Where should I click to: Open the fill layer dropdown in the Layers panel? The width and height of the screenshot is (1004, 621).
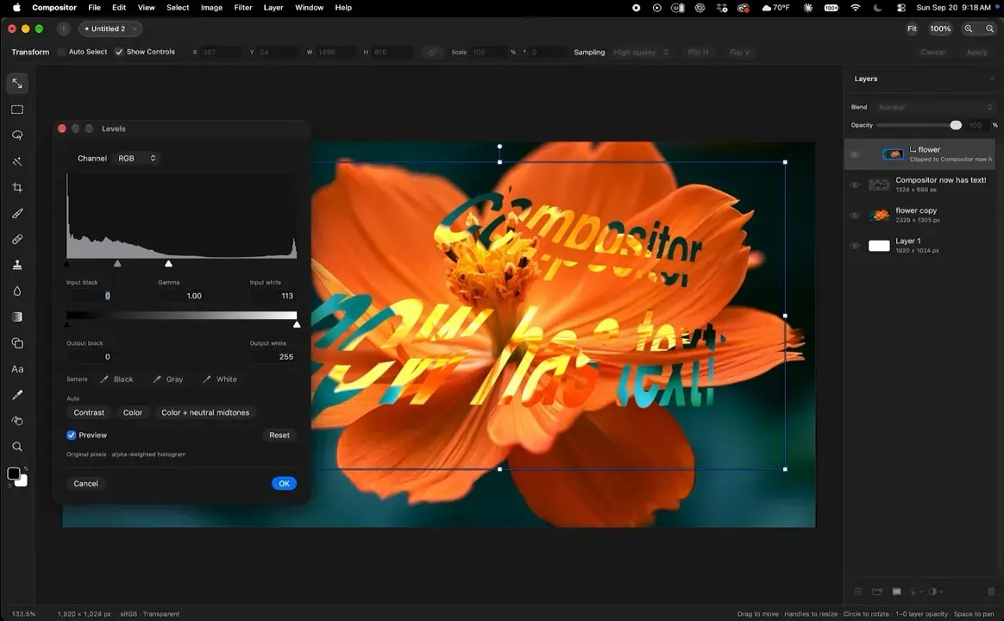pyautogui.click(x=916, y=592)
